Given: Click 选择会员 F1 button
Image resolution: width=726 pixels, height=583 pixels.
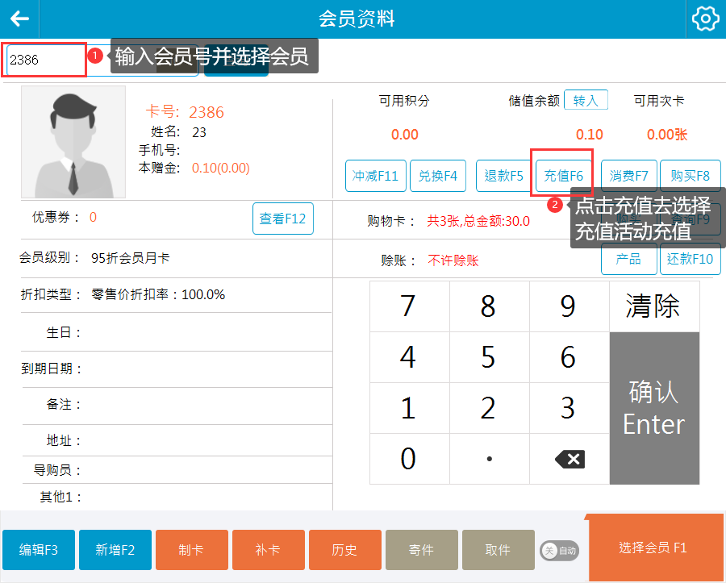Looking at the screenshot, I should 653,548.
